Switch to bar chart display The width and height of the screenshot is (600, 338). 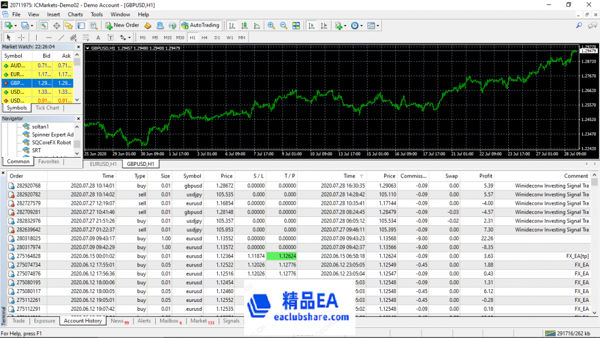point(232,26)
